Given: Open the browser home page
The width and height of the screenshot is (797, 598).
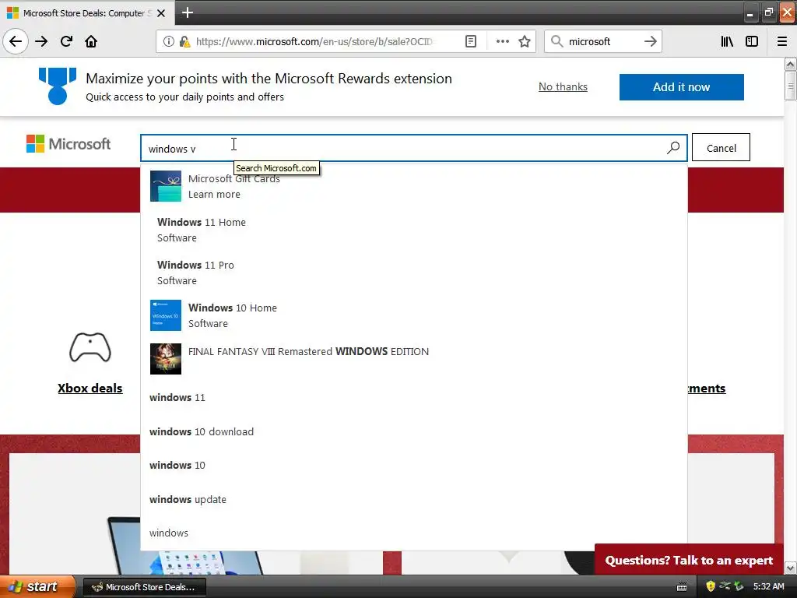Looking at the screenshot, I should coord(91,41).
